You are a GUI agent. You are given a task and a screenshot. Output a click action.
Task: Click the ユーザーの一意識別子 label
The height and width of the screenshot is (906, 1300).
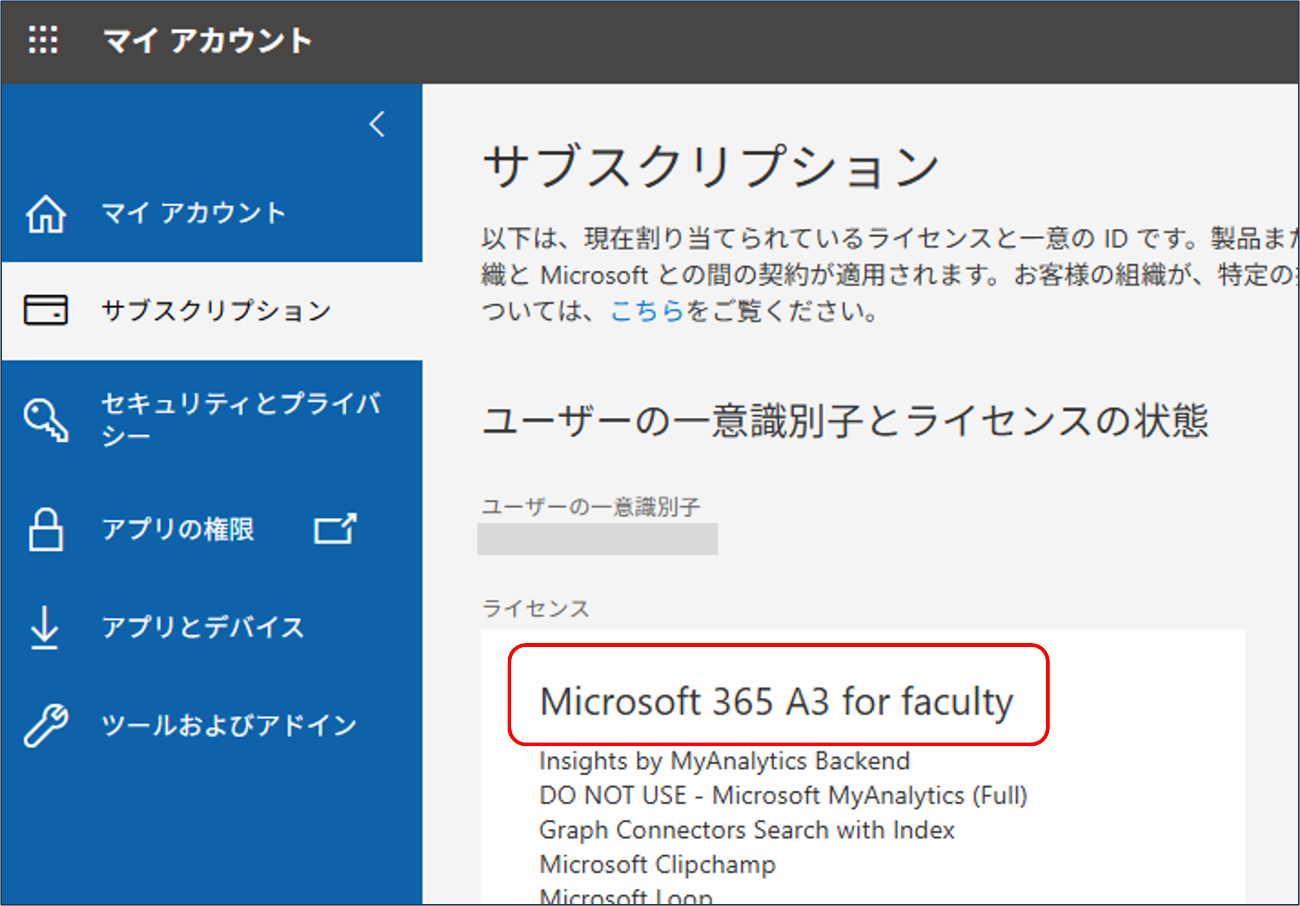point(591,507)
